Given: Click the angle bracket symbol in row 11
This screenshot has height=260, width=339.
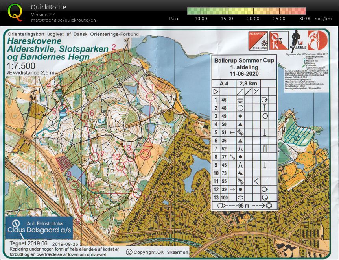Looking at the screenshot, I should click(x=256, y=181).
